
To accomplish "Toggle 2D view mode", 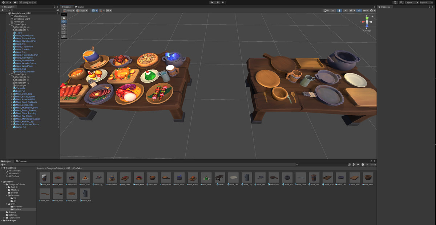I will pyautogui.click(x=333, y=10).
